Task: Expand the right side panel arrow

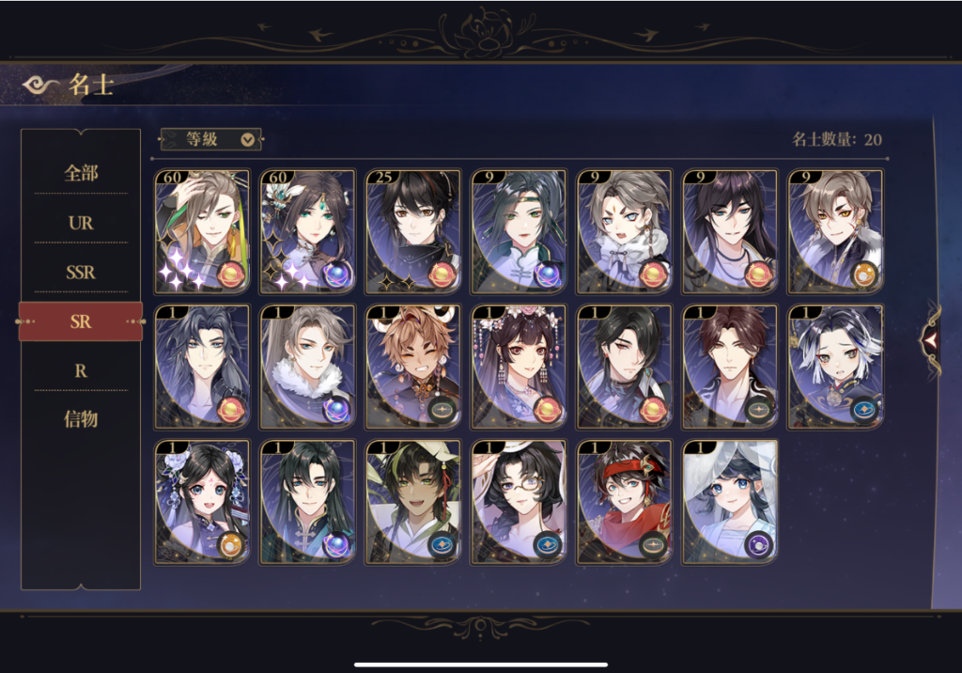Action: (x=930, y=339)
